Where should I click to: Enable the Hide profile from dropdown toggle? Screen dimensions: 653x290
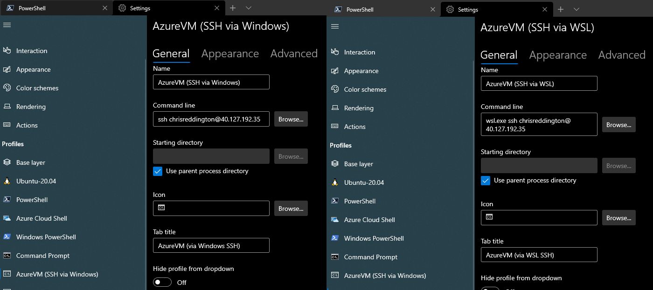[162, 282]
